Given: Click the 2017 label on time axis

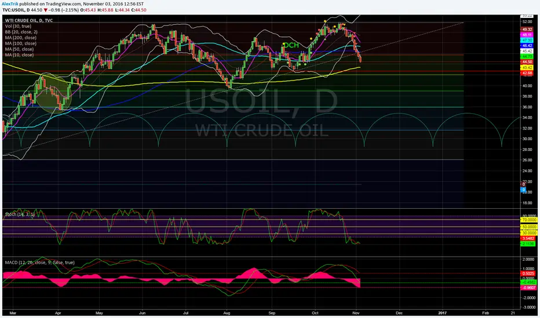Looking at the screenshot, I should point(442,313).
